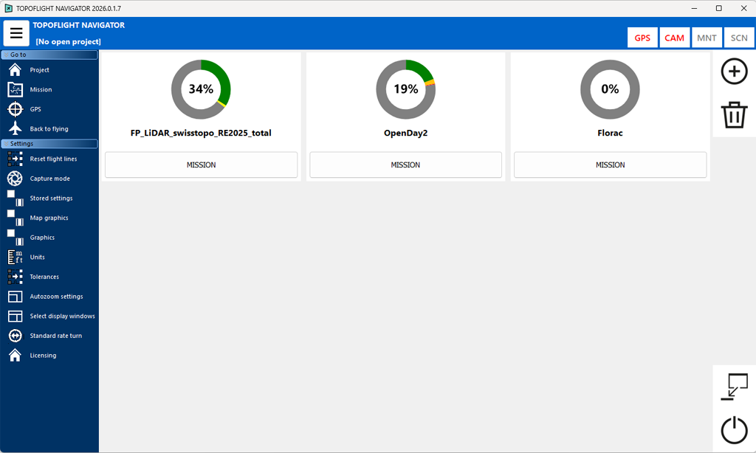This screenshot has height=453, width=756.
Task: Click the GPS crosshair icon in sidebar
Action: pyautogui.click(x=15, y=109)
